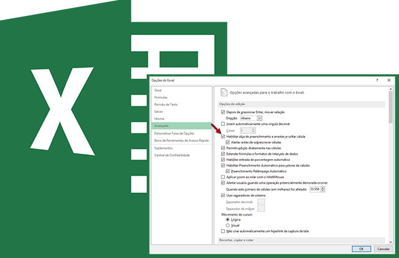The height and width of the screenshot is (258, 399).
Task: Toggle 'Permitir edição diretamente nas células'
Action: pos(223,148)
